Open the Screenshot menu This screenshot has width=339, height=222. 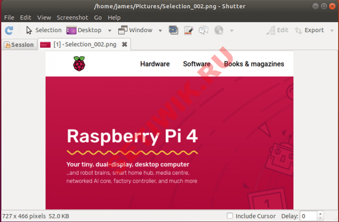pyautogui.click(x=72, y=18)
